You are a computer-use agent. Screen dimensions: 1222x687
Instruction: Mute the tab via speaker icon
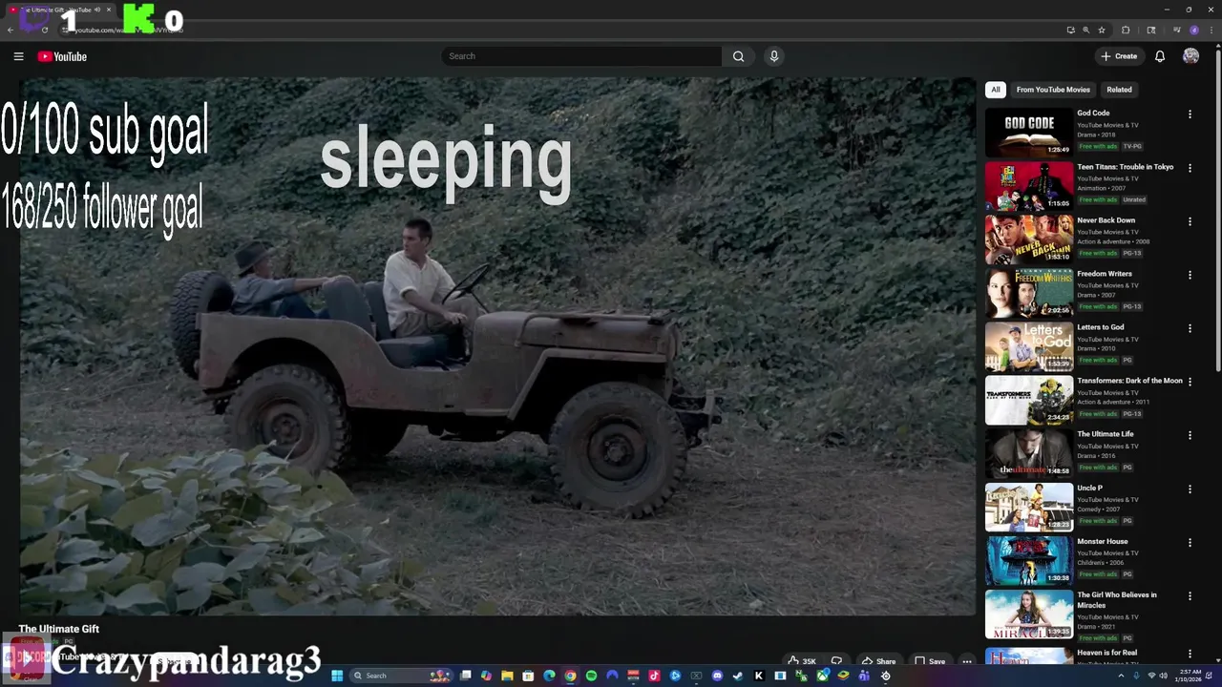click(x=96, y=10)
